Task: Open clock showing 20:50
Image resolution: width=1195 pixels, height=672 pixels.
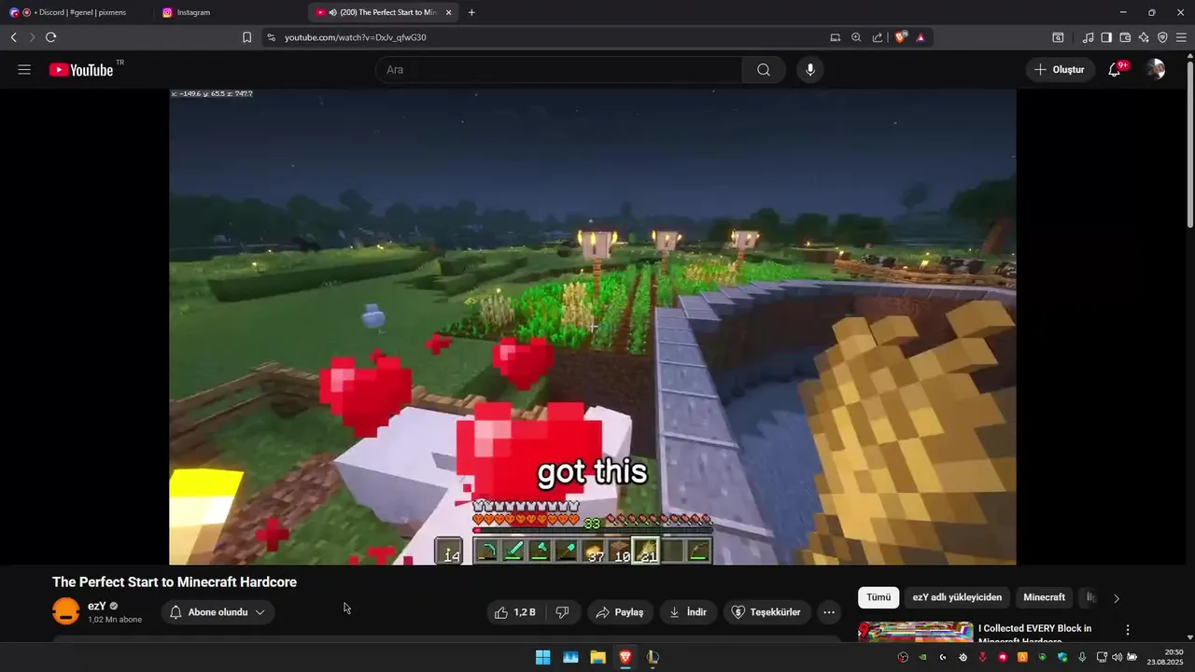Action: tap(1165, 657)
